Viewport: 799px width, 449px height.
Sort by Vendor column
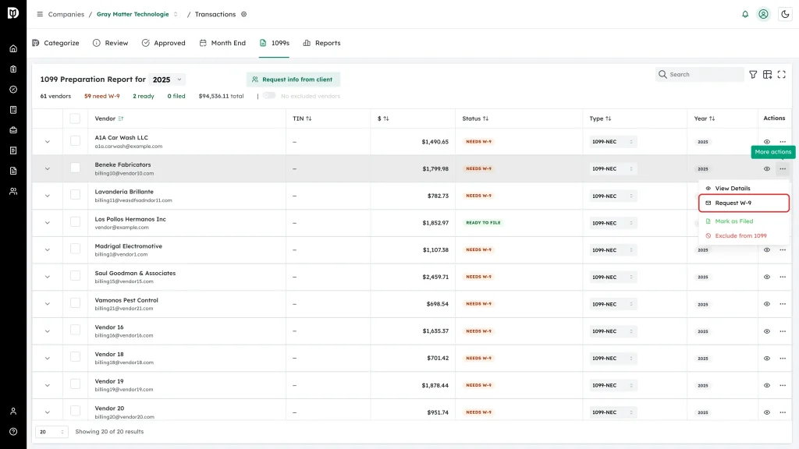pos(109,118)
